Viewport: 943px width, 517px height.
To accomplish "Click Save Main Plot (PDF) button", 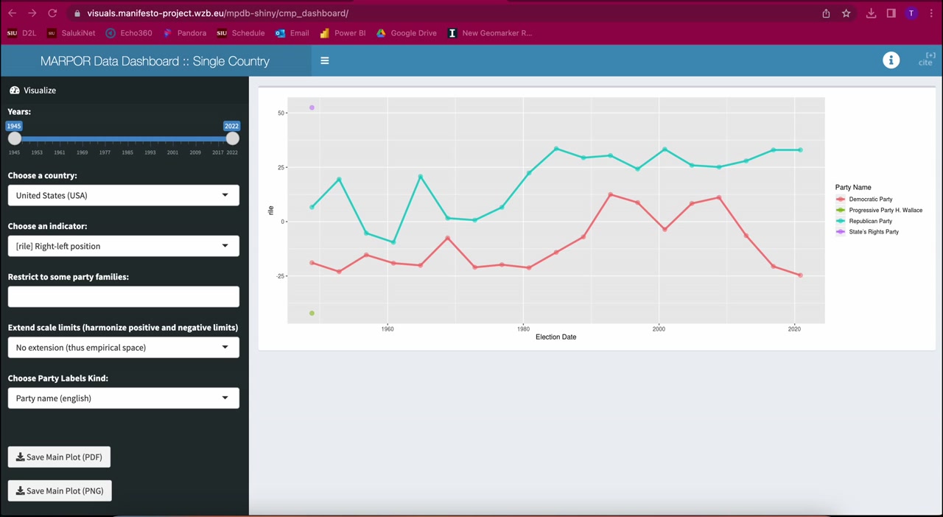I will [60, 457].
